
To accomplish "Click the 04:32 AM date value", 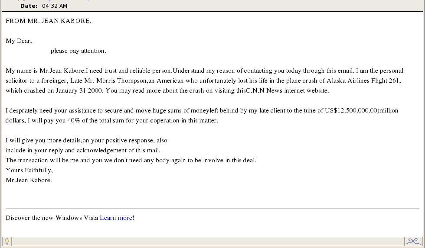I will [54, 6].
